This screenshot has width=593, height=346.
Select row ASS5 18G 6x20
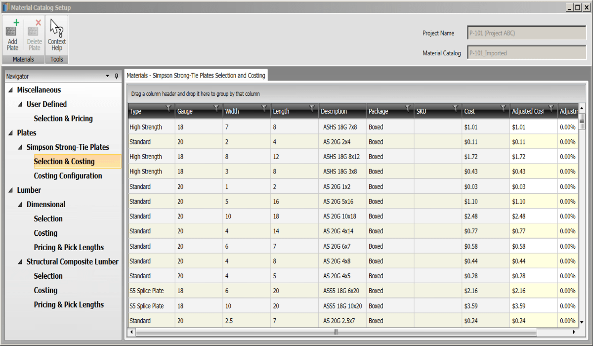[352, 291]
